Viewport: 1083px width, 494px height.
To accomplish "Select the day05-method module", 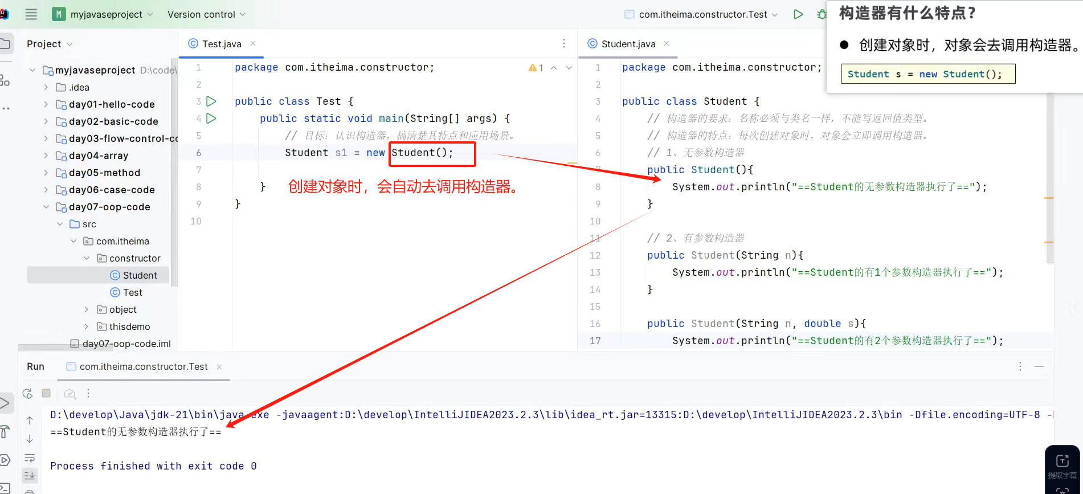I will pos(98,173).
